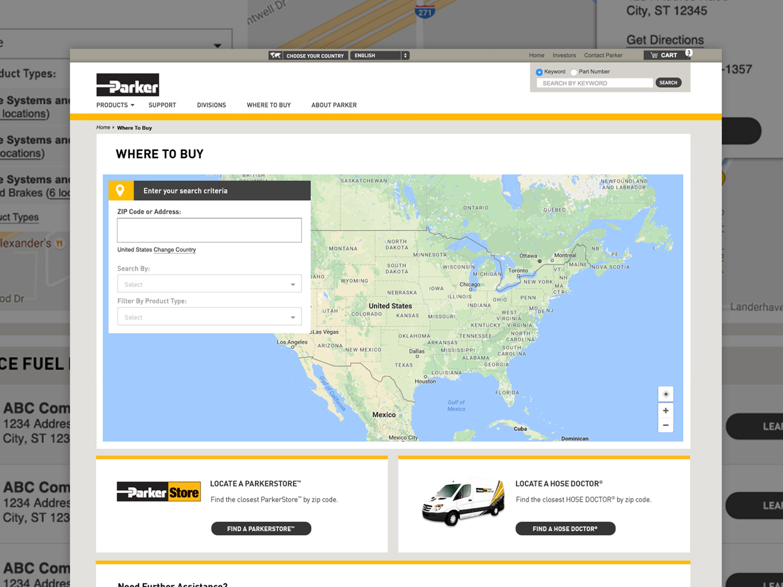Open the English language selector

click(x=380, y=55)
